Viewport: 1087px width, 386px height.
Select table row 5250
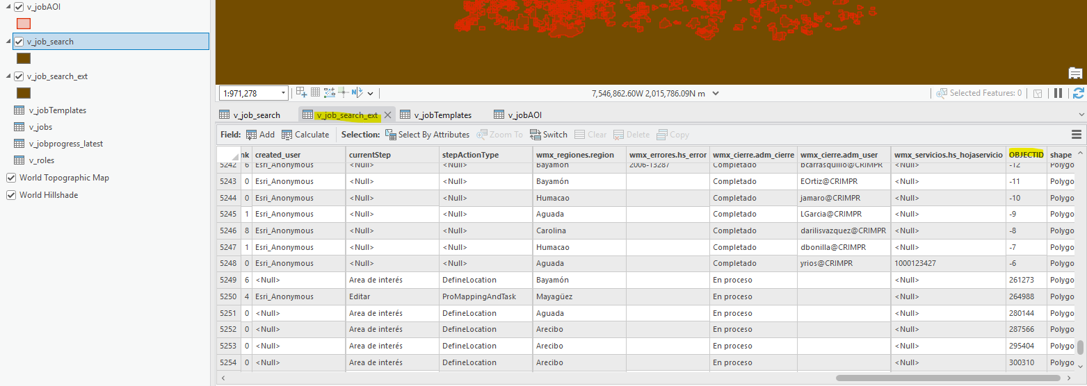tap(228, 296)
